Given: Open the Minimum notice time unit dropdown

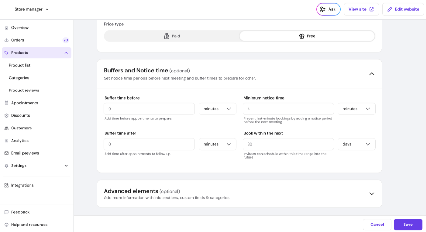Looking at the screenshot, I should (356, 109).
